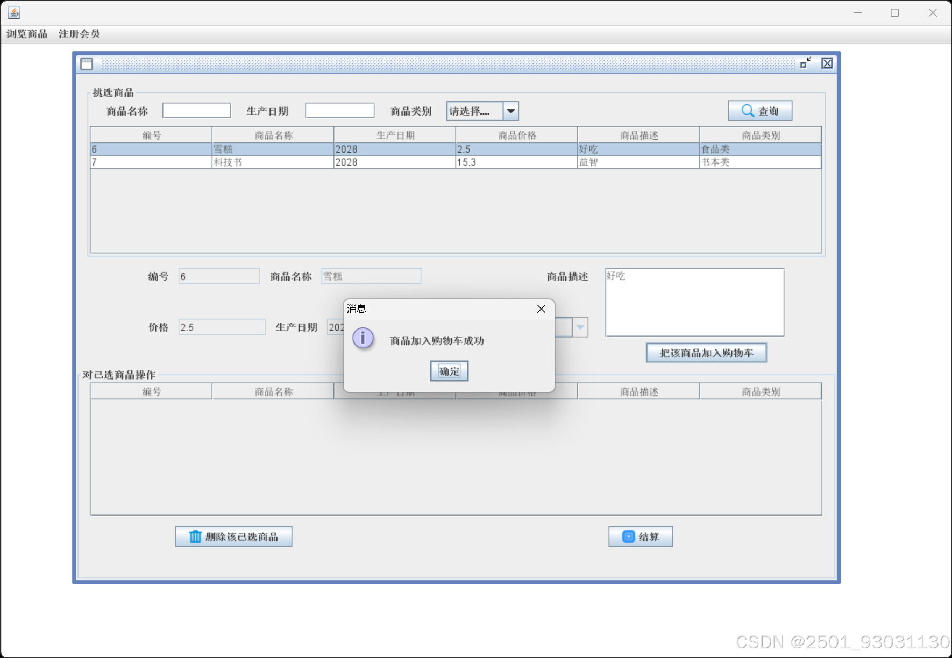952x658 pixels.
Task: Click 确定 to confirm the cart message
Action: (x=449, y=371)
